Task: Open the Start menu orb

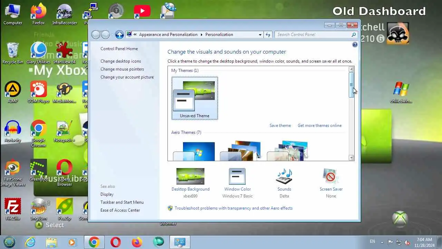Action: pyautogui.click(x=9, y=242)
